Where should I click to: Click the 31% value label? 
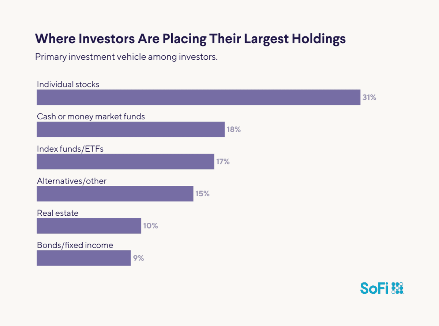369,97
